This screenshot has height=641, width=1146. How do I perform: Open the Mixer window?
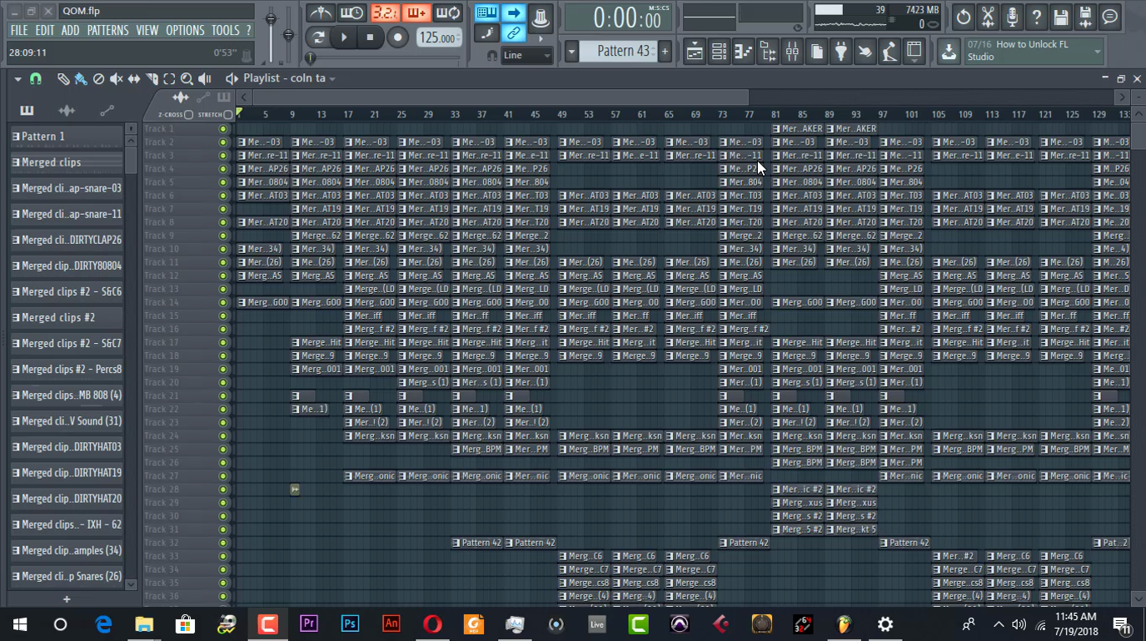coord(792,52)
